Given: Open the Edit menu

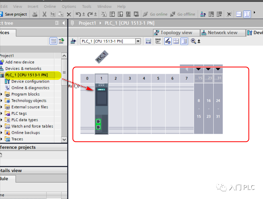Looking at the screenshot, I should pos(4,6).
